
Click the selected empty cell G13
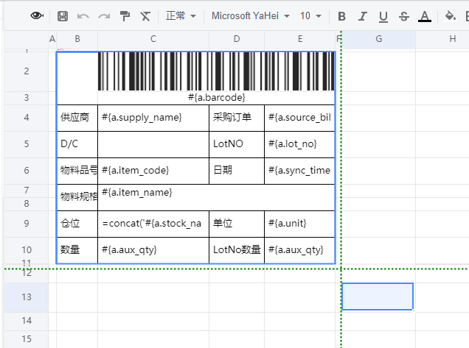378,296
